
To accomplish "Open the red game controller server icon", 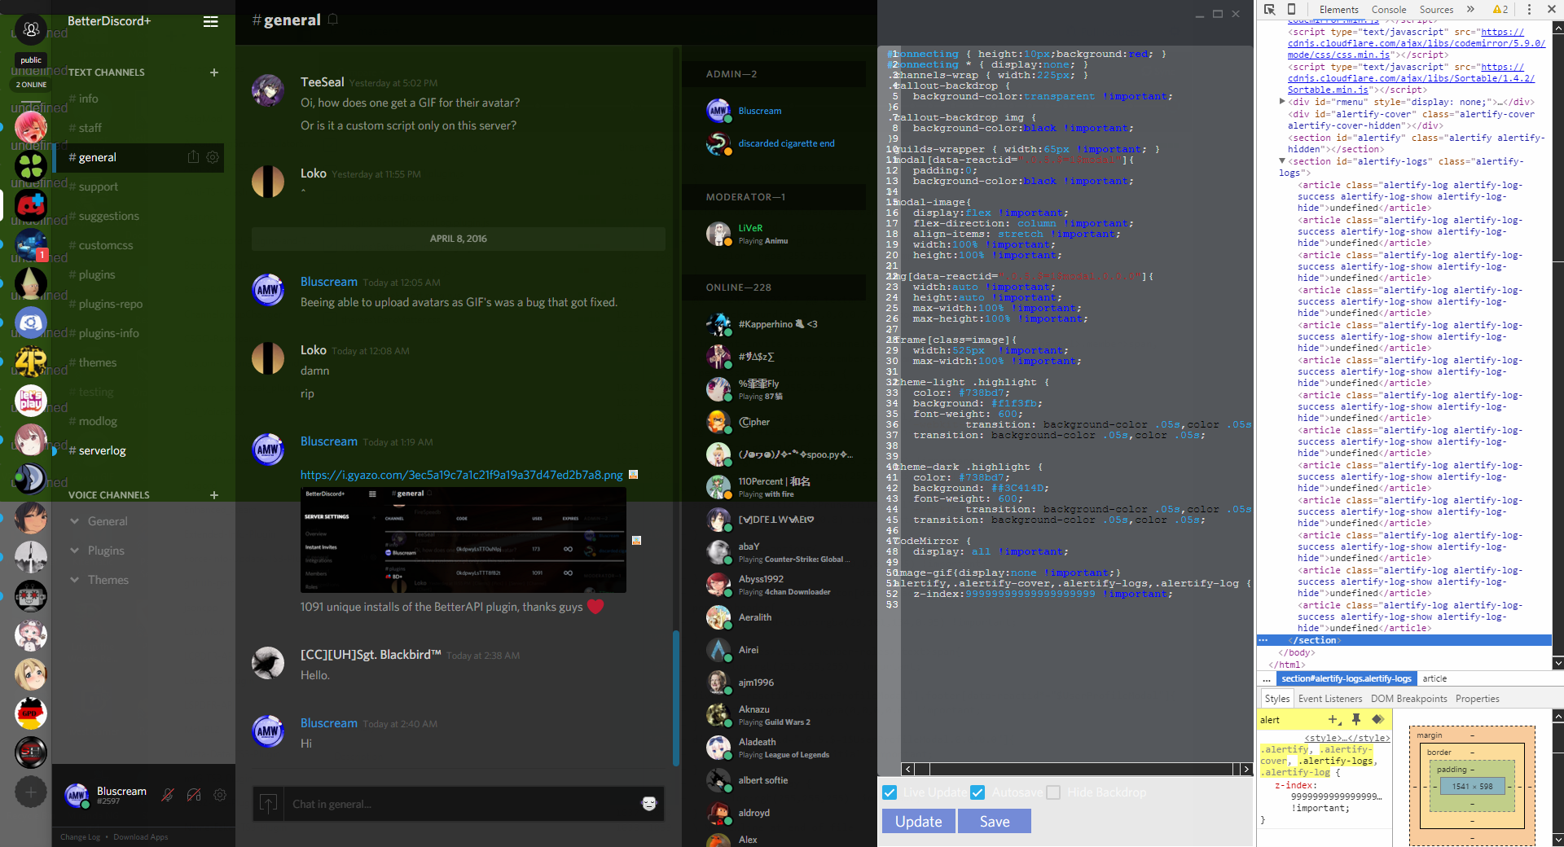I will coord(31,205).
